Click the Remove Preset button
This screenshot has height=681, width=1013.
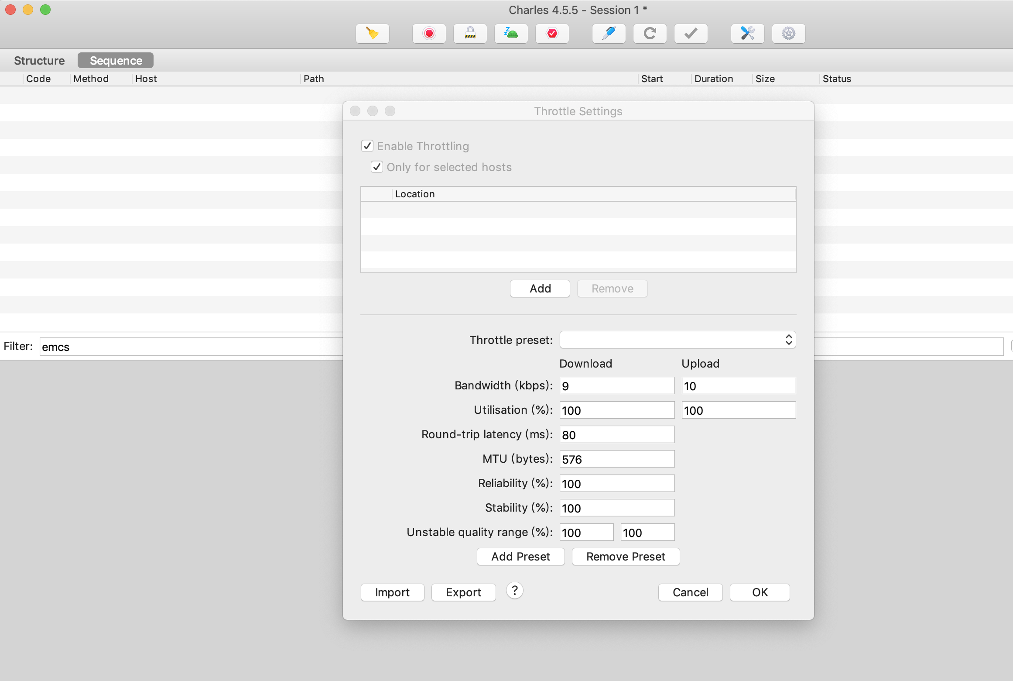point(626,557)
